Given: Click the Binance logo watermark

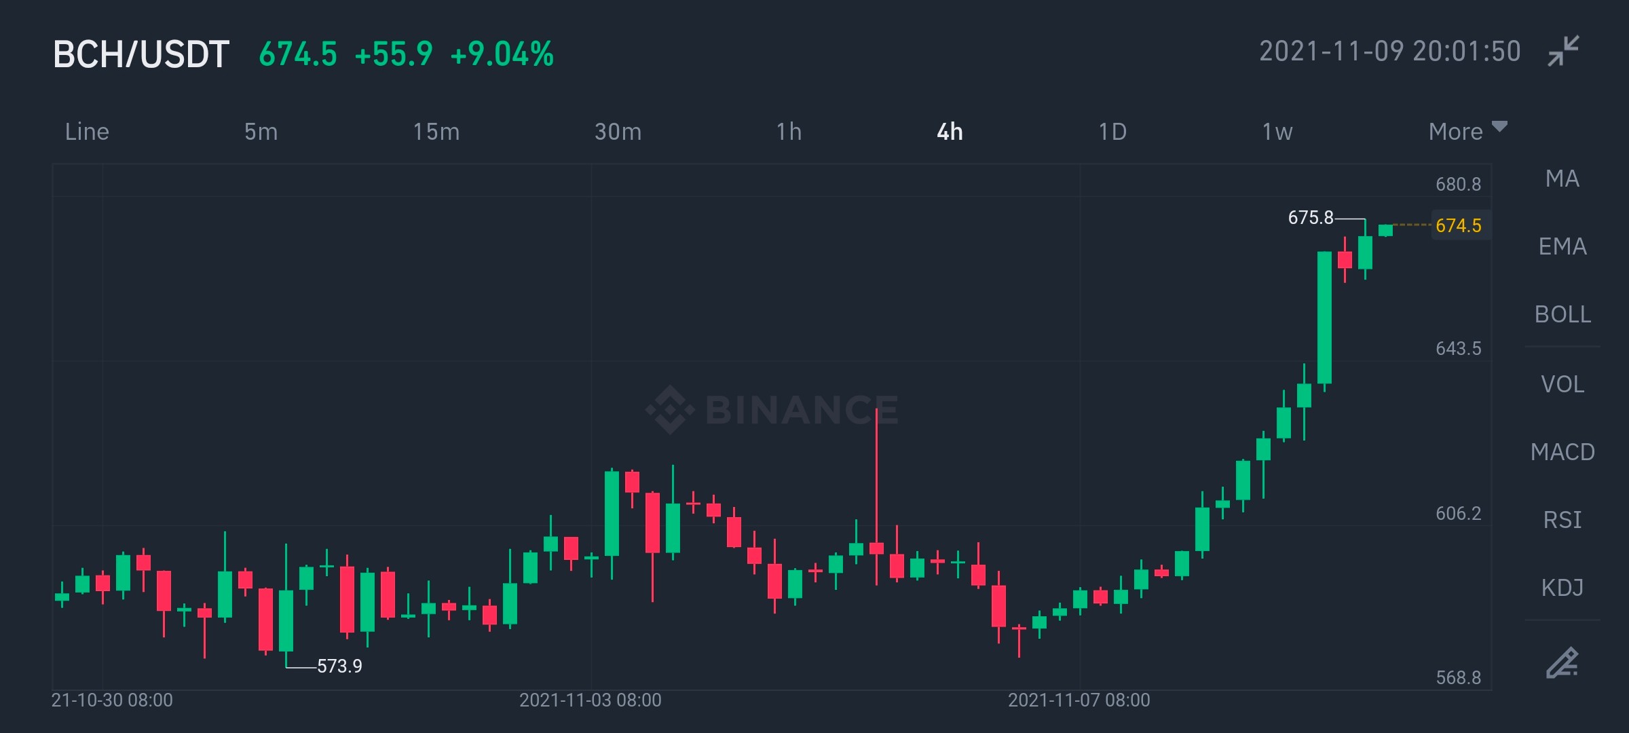Looking at the screenshot, I should click(x=772, y=409).
